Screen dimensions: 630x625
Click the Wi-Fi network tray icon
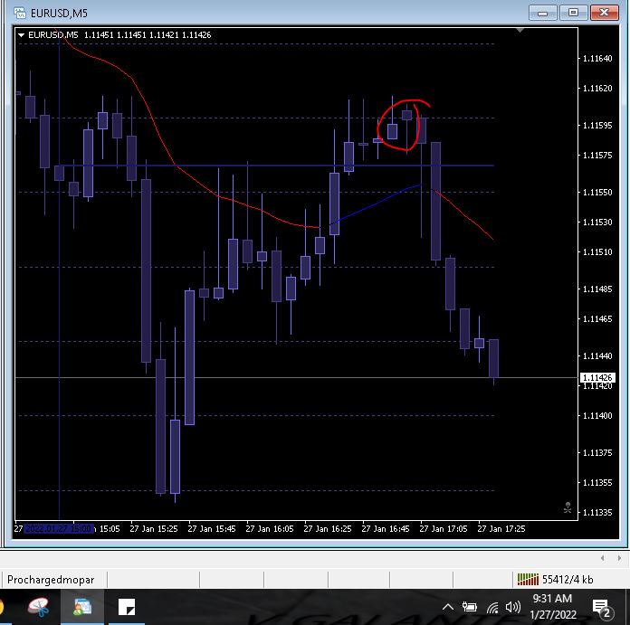coord(492,608)
